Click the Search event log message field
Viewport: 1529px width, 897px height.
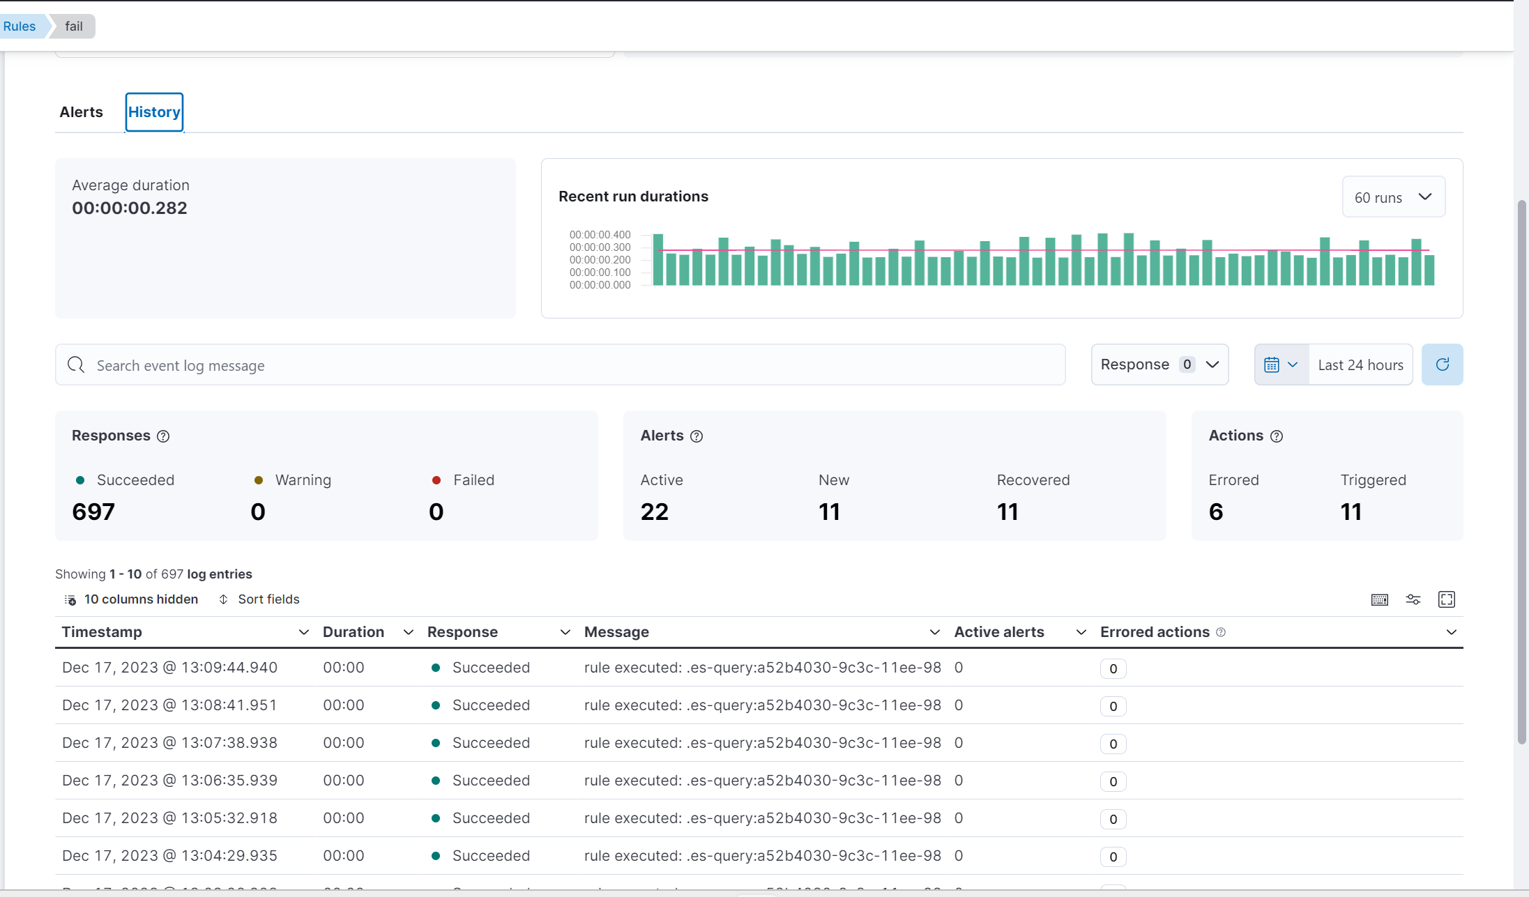558,365
